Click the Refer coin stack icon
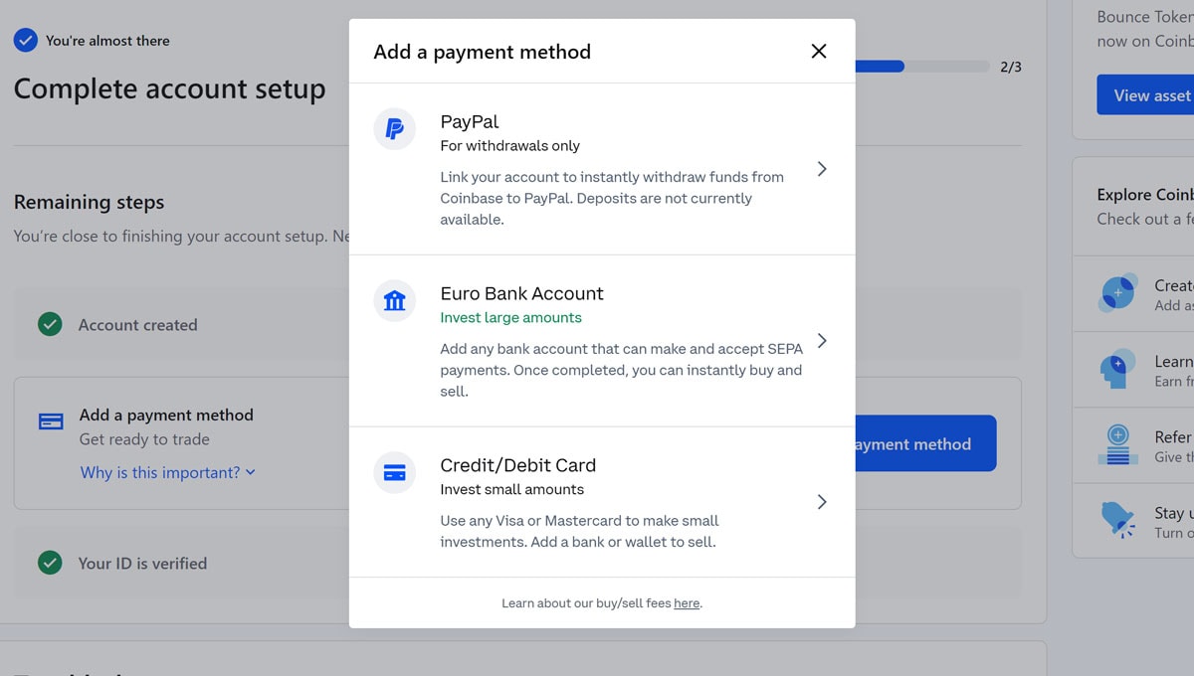 tap(1118, 445)
